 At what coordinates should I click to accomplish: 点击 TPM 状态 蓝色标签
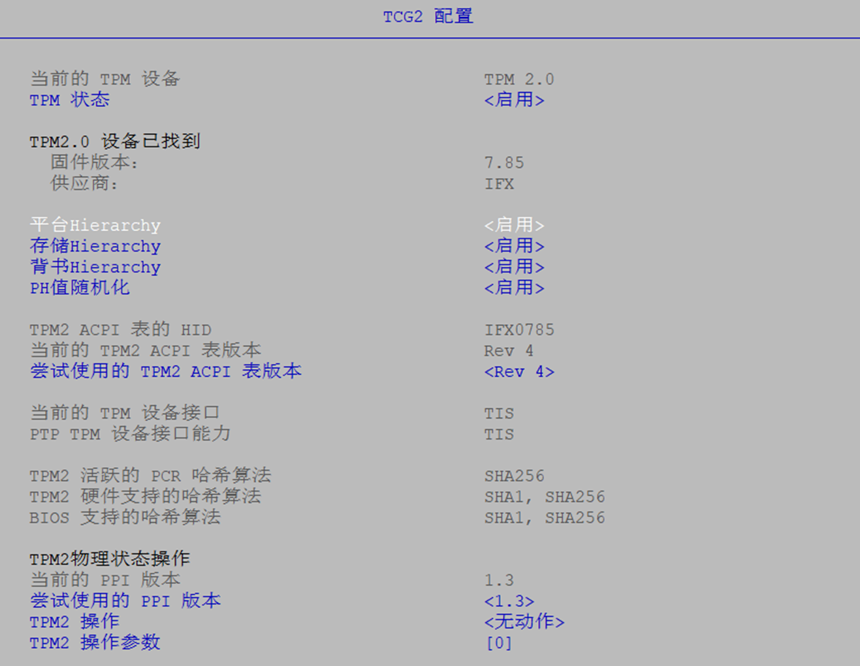(69, 100)
